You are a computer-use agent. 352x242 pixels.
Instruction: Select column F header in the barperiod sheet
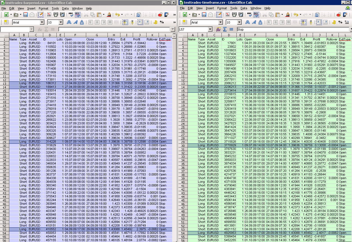pyautogui.click(x=75, y=35)
